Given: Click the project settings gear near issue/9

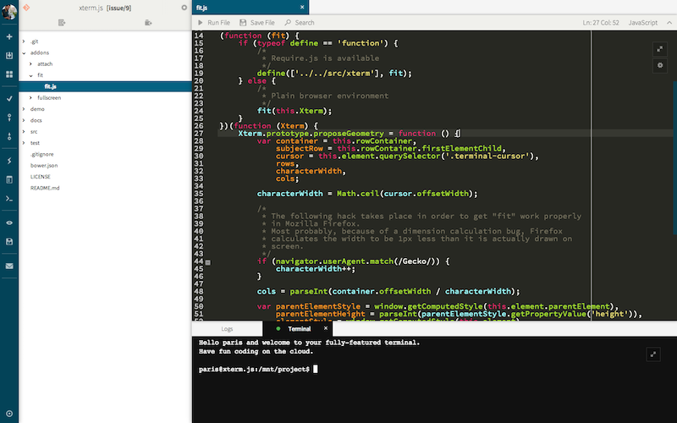Looking at the screenshot, I should coord(184,8).
